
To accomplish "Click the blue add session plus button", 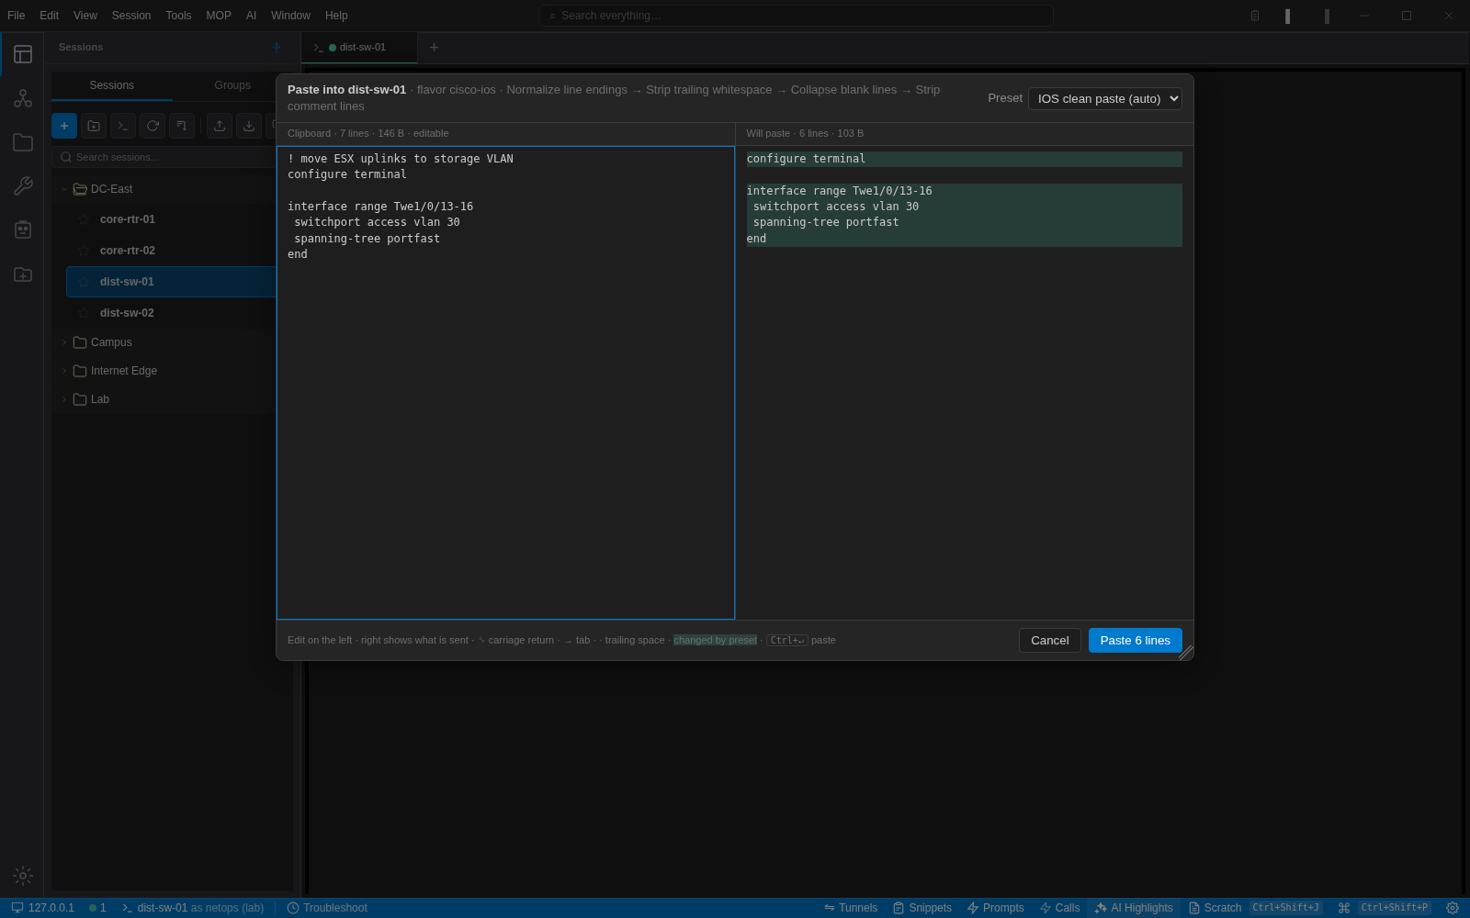I will tap(64, 126).
